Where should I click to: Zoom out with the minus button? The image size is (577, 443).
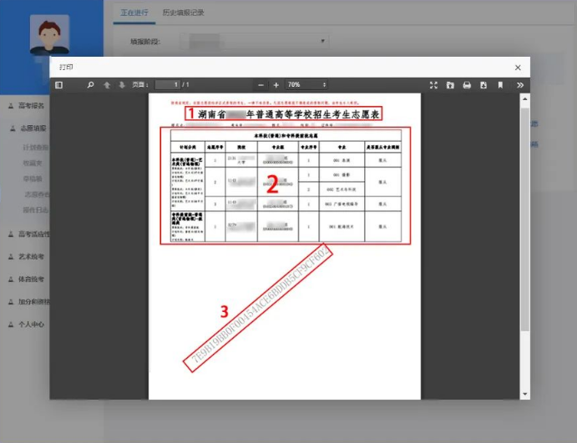tap(261, 85)
